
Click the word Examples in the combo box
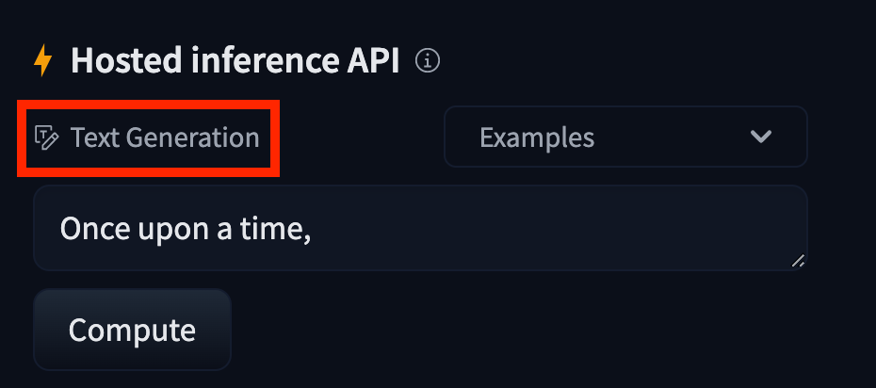[537, 137]
